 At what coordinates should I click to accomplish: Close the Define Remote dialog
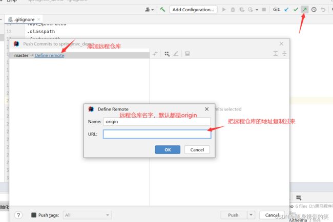(x=206, y=109)
